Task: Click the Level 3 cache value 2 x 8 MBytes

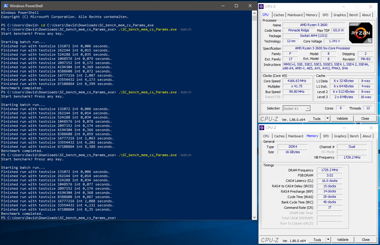Action: coord(343,97)
